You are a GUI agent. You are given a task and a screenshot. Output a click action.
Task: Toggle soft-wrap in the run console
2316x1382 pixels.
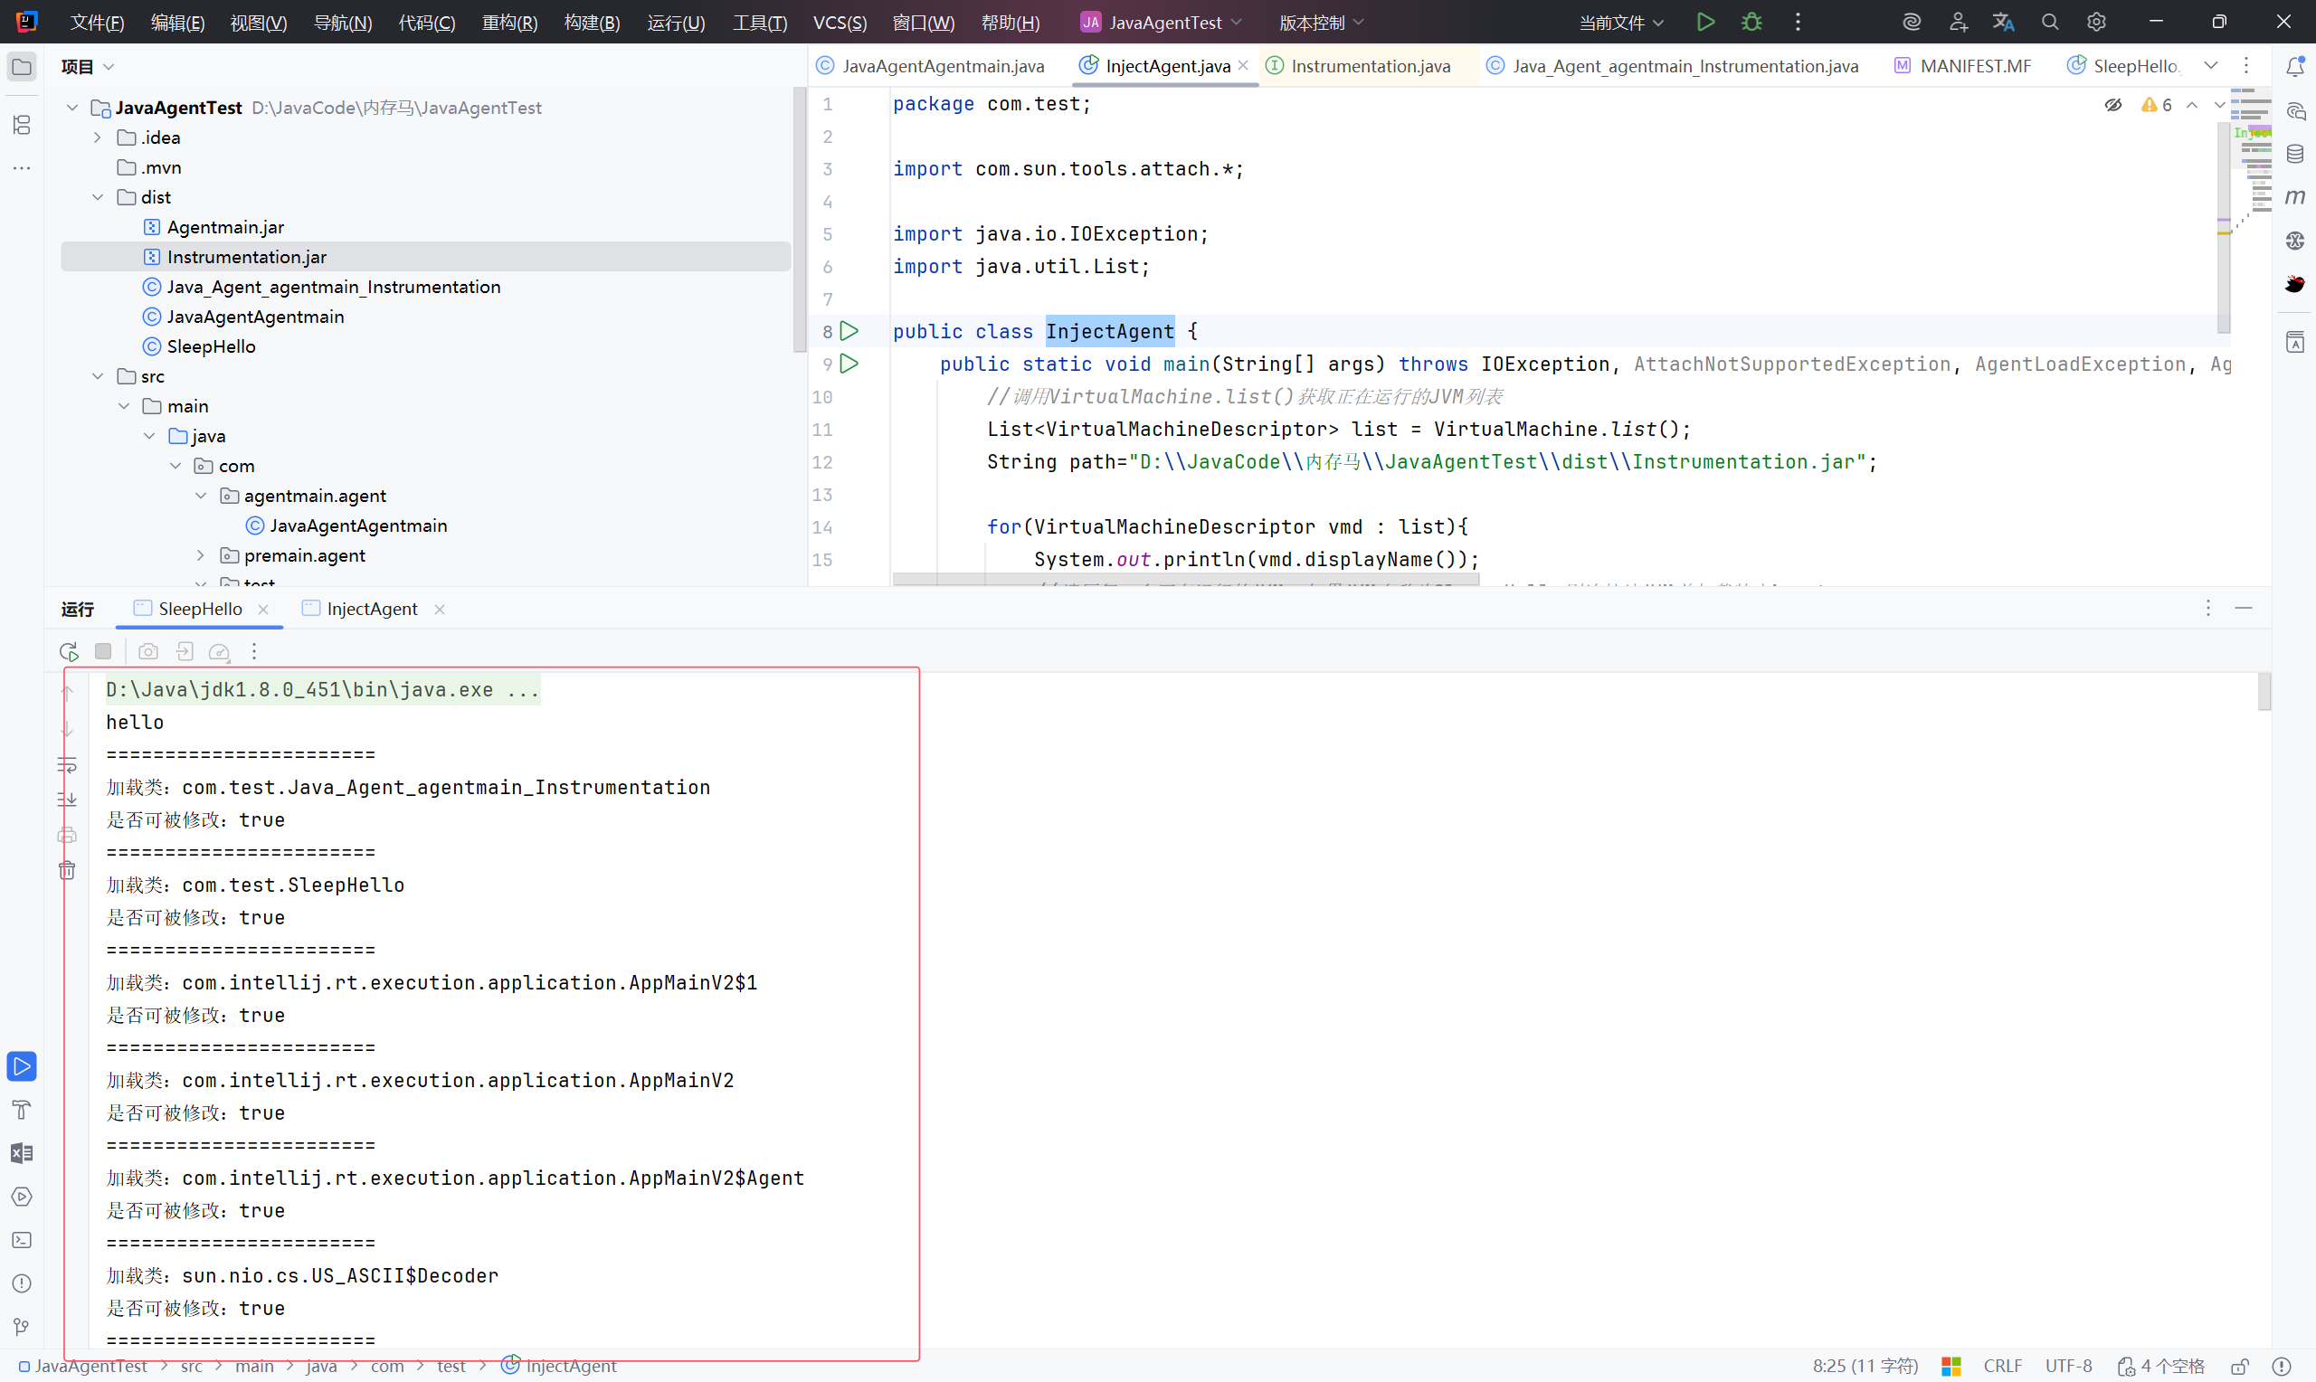(67, 765)
